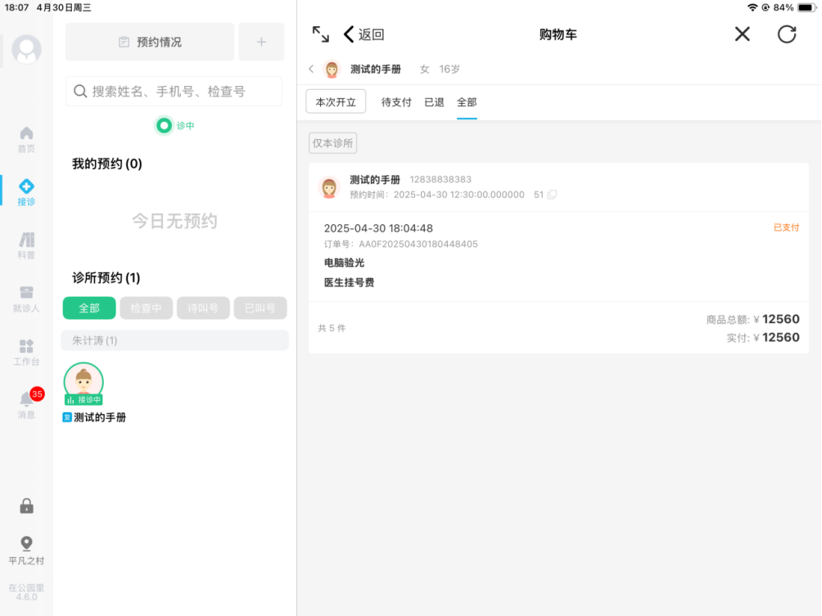
Task: Click the 预约情况 button
Action: [x=150, y=42]
